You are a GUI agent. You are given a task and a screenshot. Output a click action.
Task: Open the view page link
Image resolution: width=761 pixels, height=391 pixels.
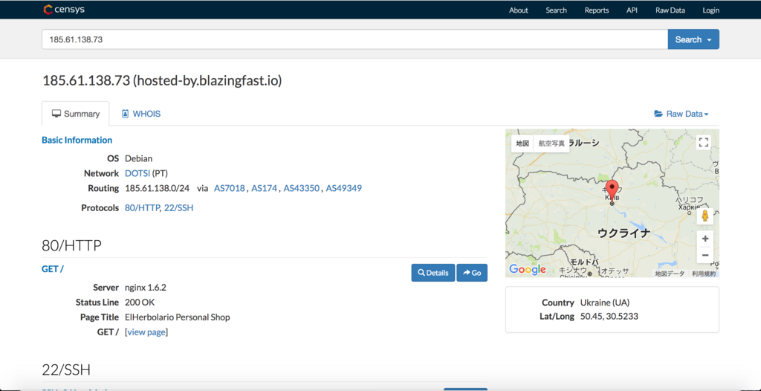coord(146,332)
